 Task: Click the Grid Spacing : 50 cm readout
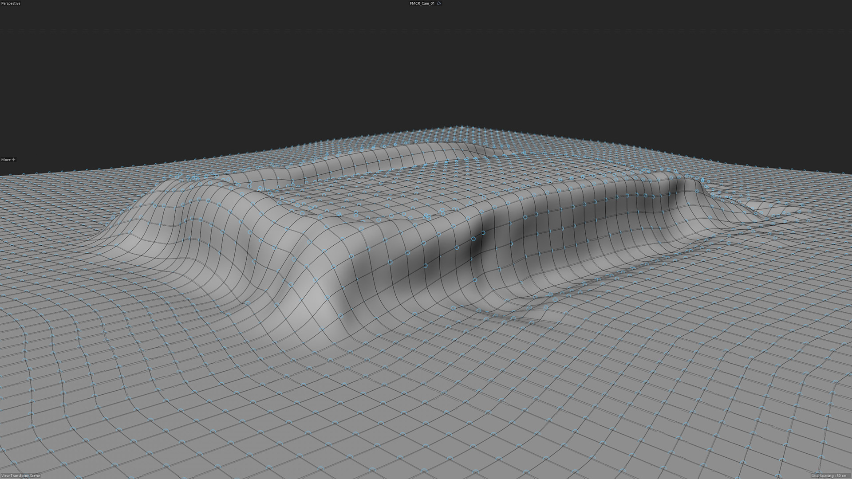click(x=828, y=476)
